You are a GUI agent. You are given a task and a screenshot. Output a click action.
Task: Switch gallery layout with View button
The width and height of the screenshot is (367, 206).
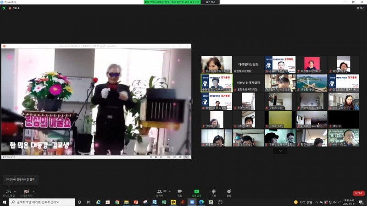(360, 8)
